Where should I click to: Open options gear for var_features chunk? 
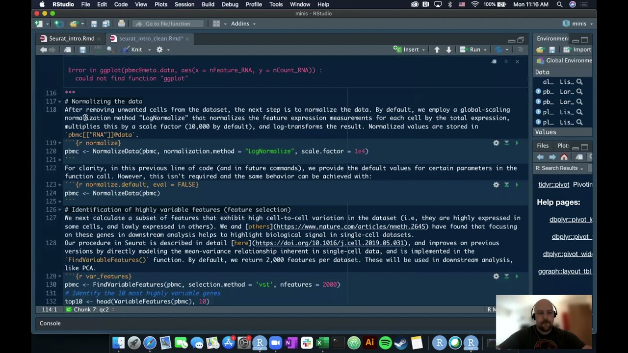point(496,277)
